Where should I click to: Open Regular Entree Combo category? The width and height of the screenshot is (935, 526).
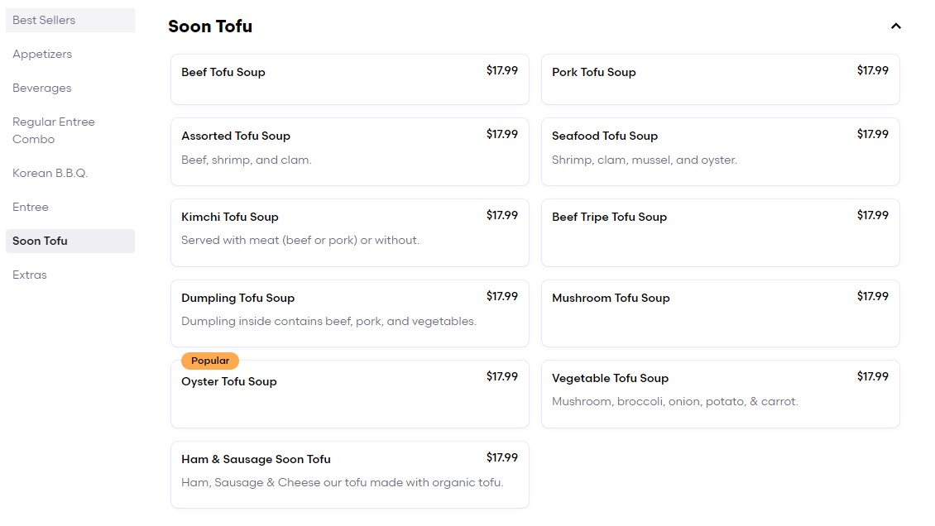(54, 131)
